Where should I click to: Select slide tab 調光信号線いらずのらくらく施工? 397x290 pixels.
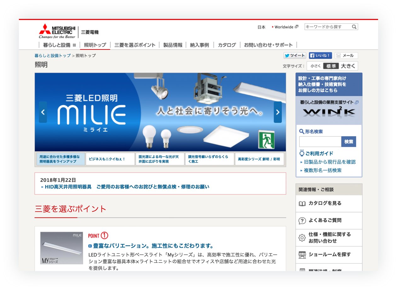210,159
